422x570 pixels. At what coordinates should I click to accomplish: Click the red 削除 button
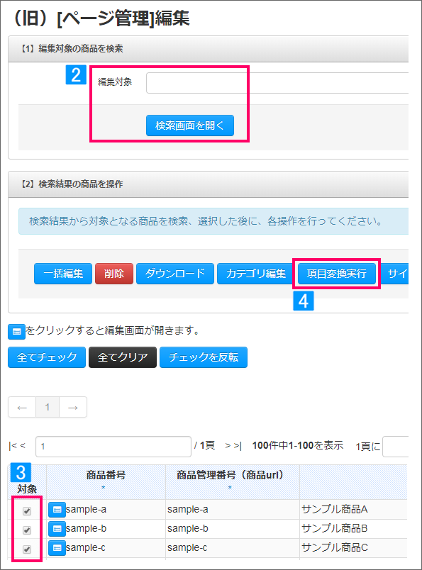(x=114, y=274)
